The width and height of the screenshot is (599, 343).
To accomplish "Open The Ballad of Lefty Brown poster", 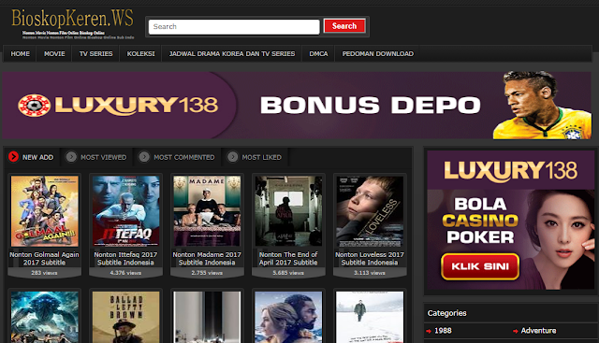I will coord(126,318).
